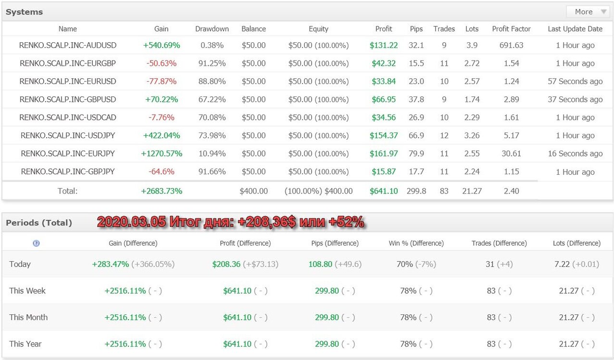Sort systems by Profit Factor column header
Viewport: 614px width, 360px height.
(x=512, y=29)
